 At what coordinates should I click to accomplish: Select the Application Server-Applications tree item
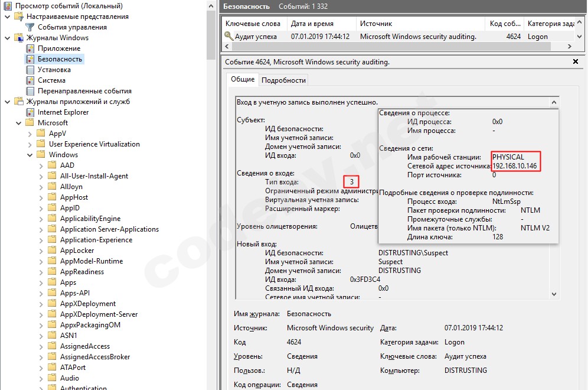tap(109, 229)
